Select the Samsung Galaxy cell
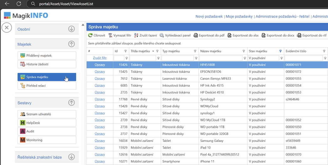The height and width of the screenshot is (165, 328). 223,141
